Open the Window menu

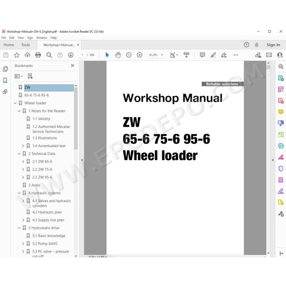click(42, 38)
